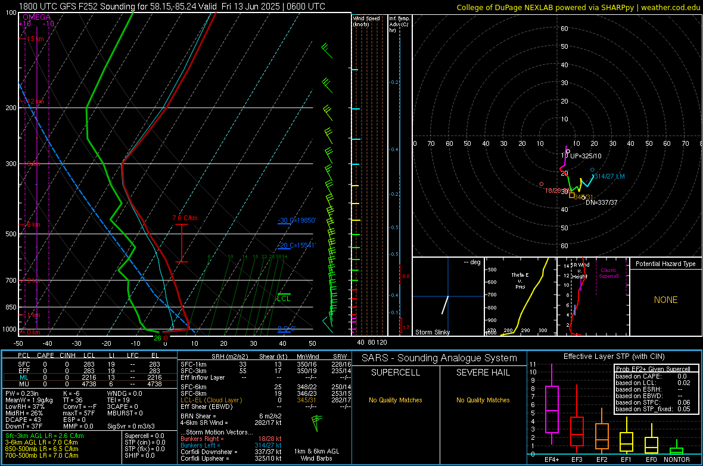Select the 'Corfidi Downshear = 337/37 kt' line
This screenshot has width=703, height=466.
click(x=231, y=452)
